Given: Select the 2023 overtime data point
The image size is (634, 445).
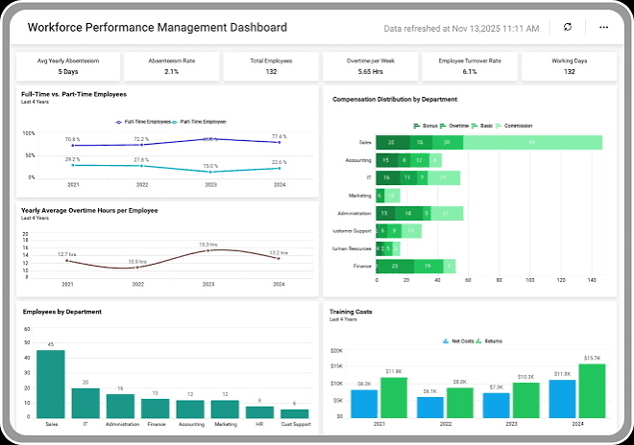Looking at the screenshot, I should point(207,250).
